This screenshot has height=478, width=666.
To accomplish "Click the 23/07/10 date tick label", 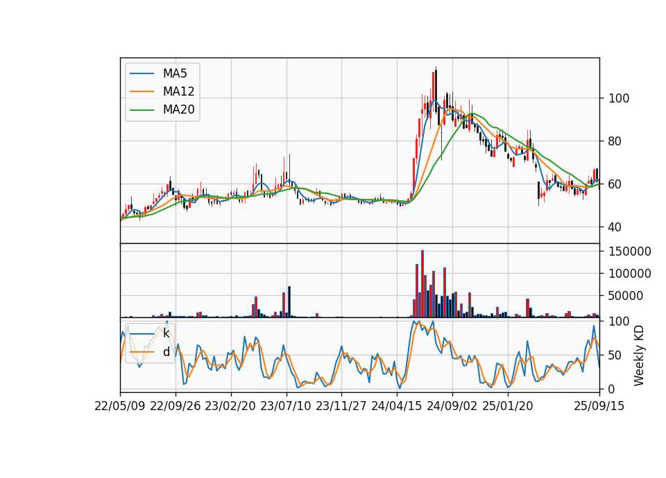I will (x=285, y=406).
